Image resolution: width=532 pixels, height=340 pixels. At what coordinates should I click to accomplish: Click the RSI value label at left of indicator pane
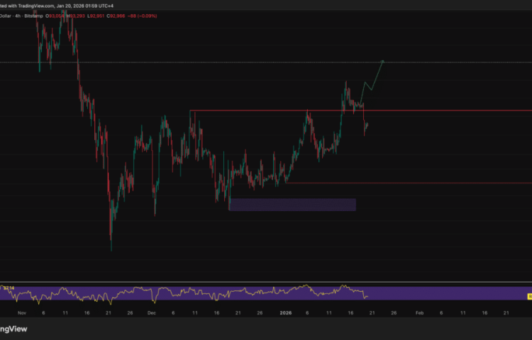pyautogui.click(x=7, y=288)
